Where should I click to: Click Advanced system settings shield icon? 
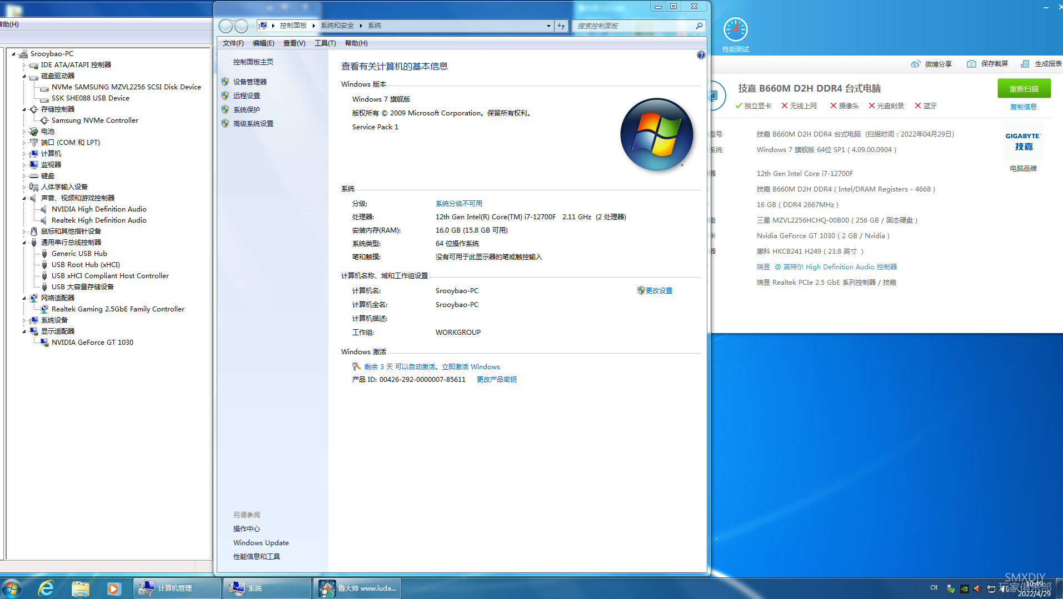[x=225, y=123]
